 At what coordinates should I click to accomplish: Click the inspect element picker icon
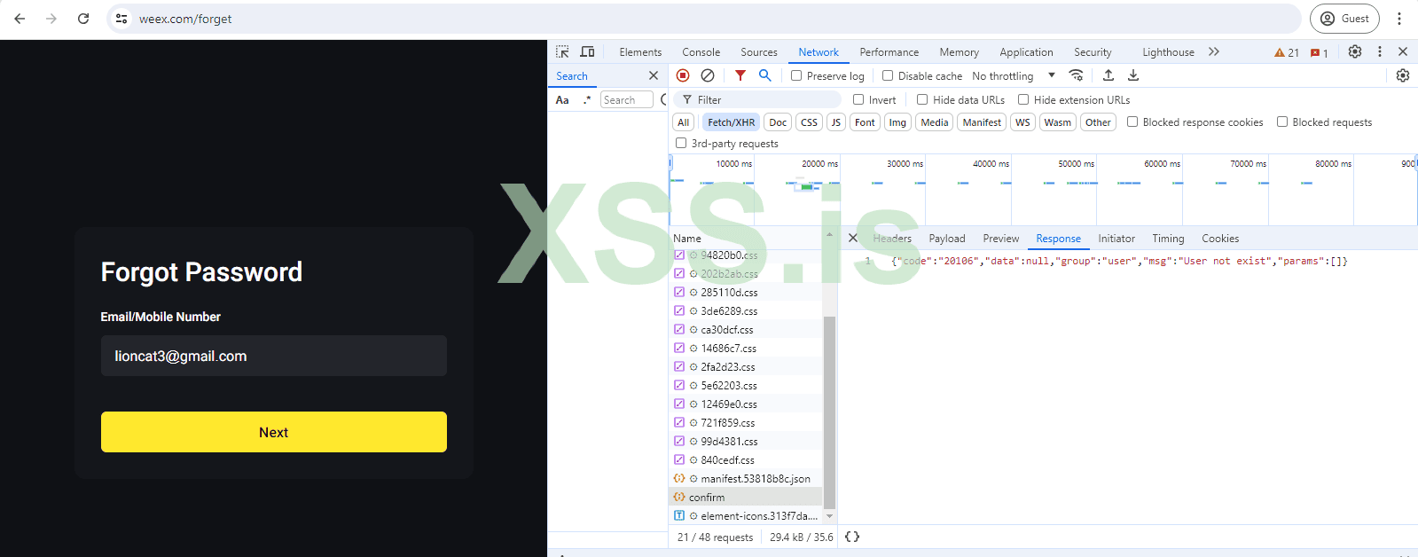[x=562, y=52]
